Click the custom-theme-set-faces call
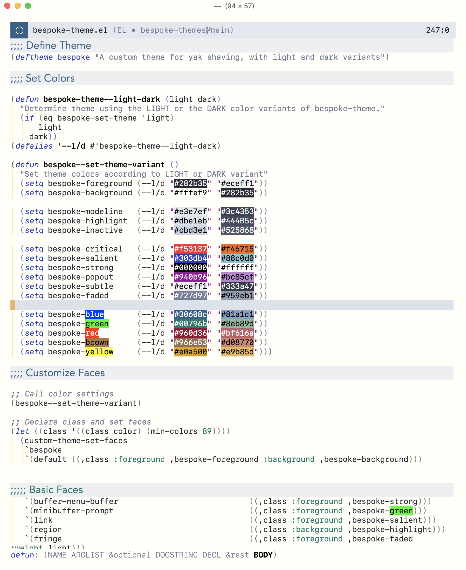The image size is (466, 570). (76, 441)
